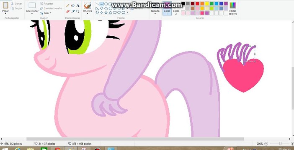Click the pink heart on the canvas
The height and width of the screenshot is (150, 294).
[x=243, y=75]
